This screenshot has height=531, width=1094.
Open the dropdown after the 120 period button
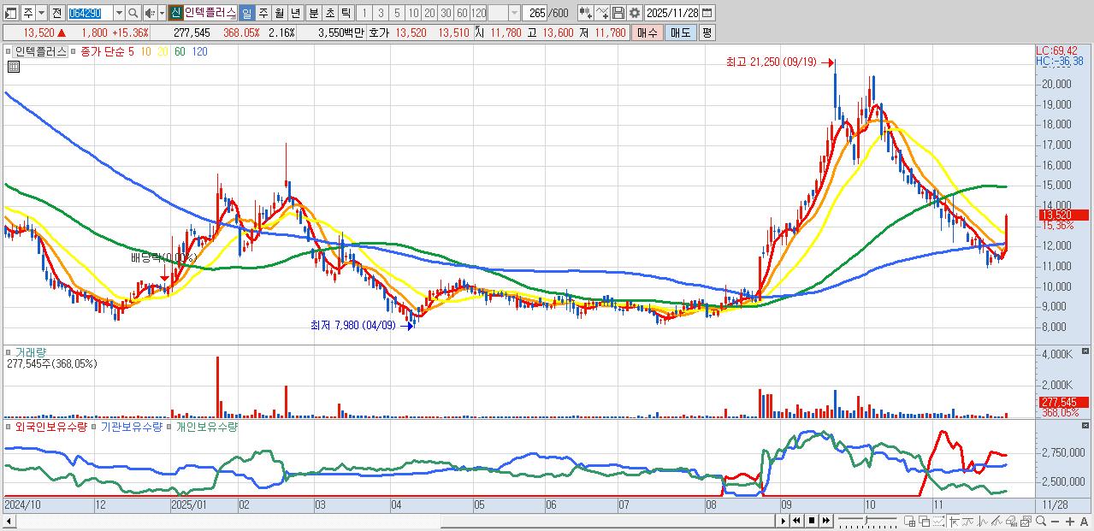514,13
